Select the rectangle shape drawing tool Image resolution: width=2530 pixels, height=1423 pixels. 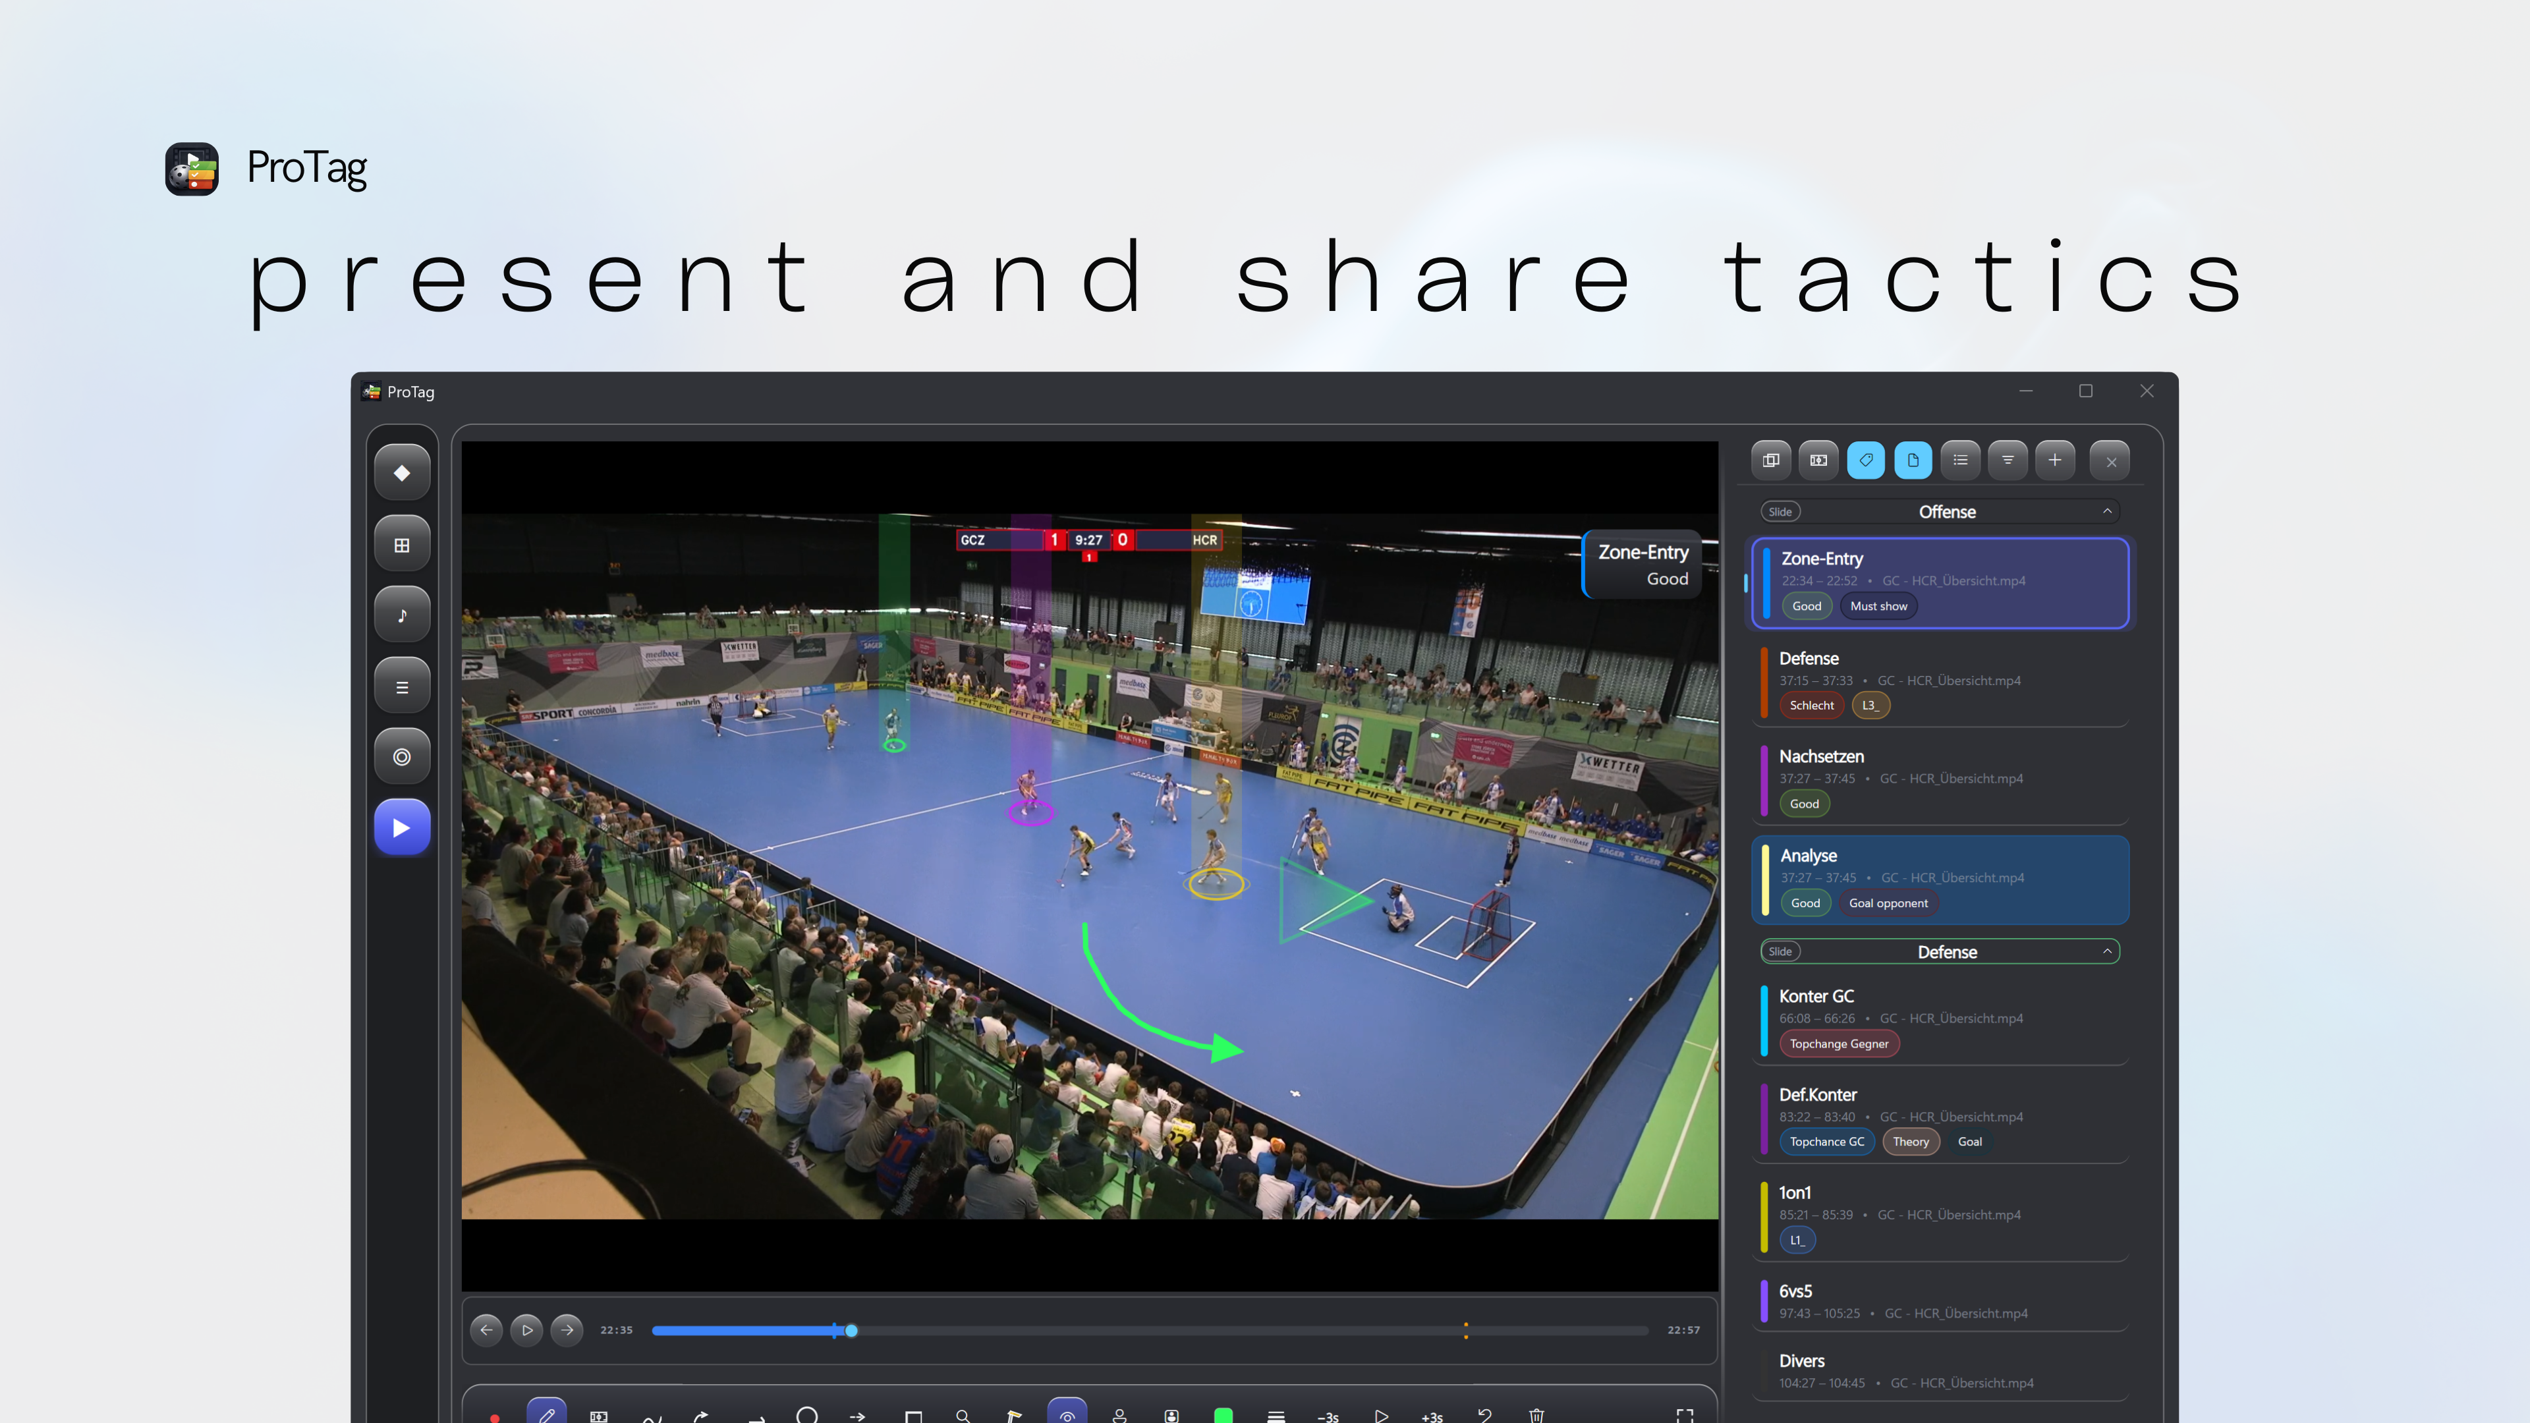tap(913, 1416)
